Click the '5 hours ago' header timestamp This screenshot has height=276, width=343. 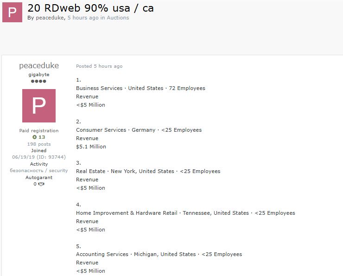[x=83, y=18]
